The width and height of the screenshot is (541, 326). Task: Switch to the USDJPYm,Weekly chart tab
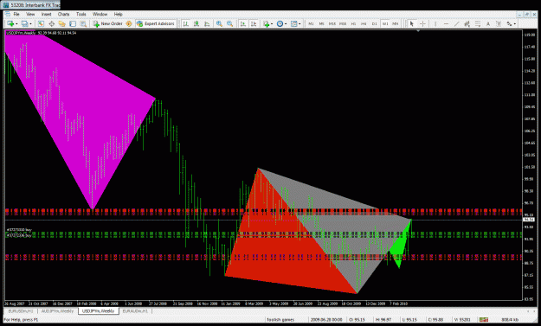click(x=99, y=311)
